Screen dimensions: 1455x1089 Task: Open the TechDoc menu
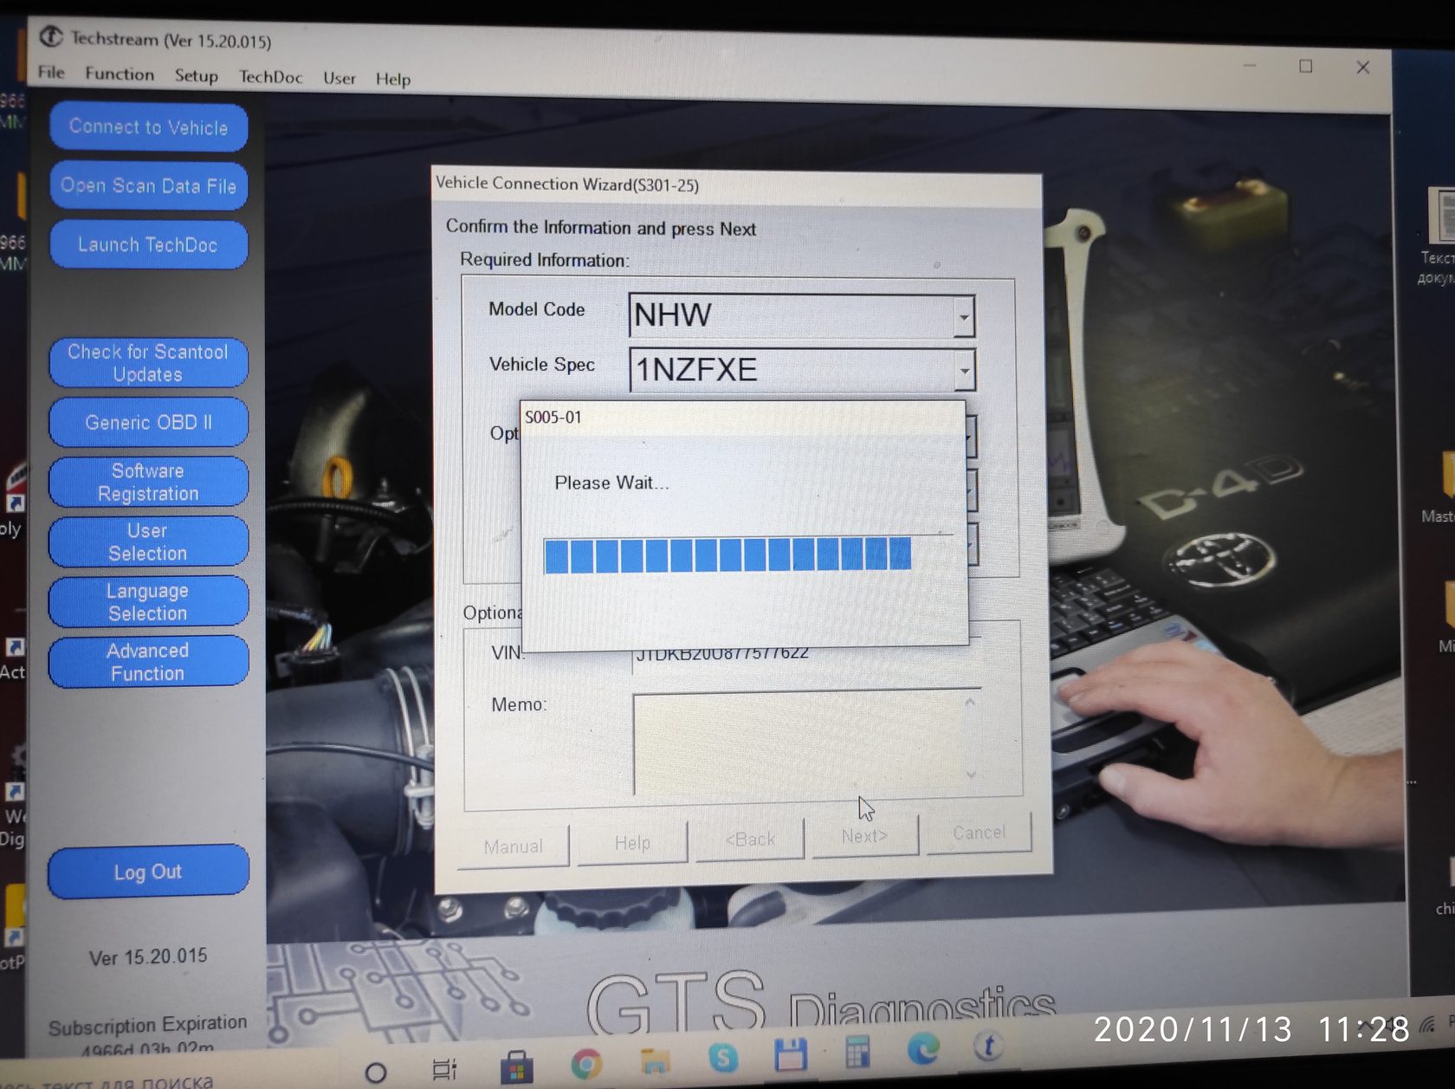click(270, 77)
